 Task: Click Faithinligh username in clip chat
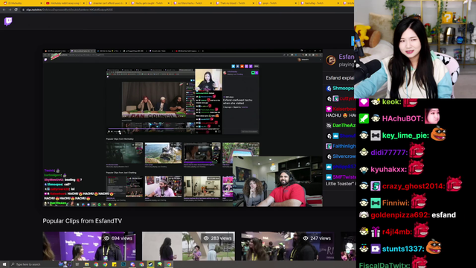pyautogui.click(x=344, y=146)
